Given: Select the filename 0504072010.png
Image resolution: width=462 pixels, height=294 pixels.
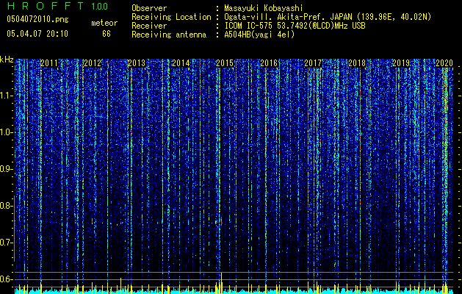Looking at the screenshot, I should (x=37, y=20).
